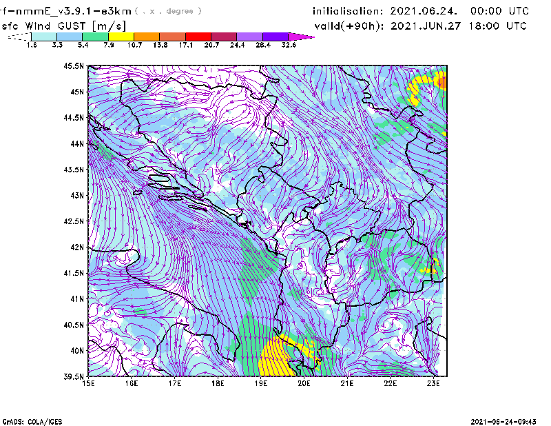Click the "GrADS: COLA/IGES" footer text

(32, 422)
